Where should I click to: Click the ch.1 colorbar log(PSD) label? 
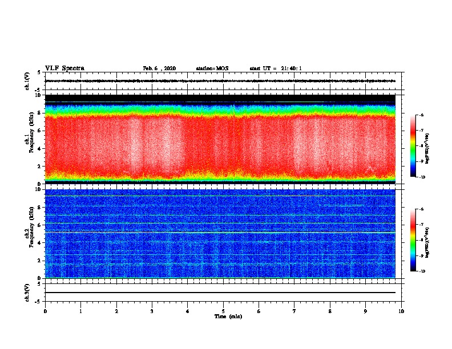click(427, 148)
